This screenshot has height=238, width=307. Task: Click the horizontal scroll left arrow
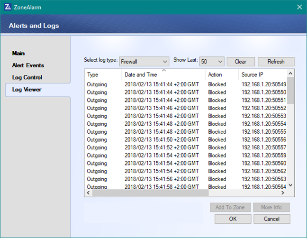(x=88, y=193)
